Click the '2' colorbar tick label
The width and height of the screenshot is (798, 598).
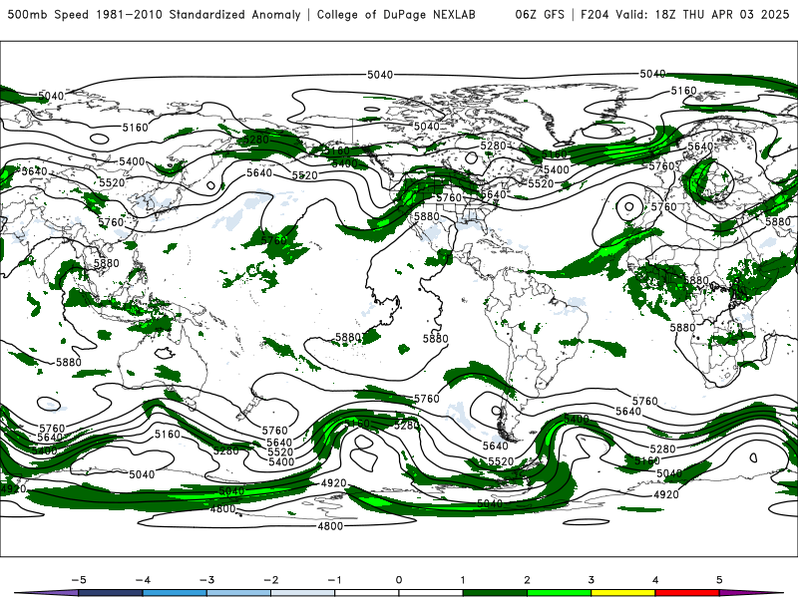pyautogui.click(x=527, y=580)
